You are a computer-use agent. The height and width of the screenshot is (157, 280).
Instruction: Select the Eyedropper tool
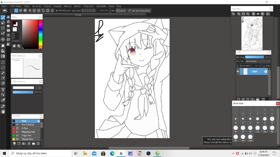3,106
